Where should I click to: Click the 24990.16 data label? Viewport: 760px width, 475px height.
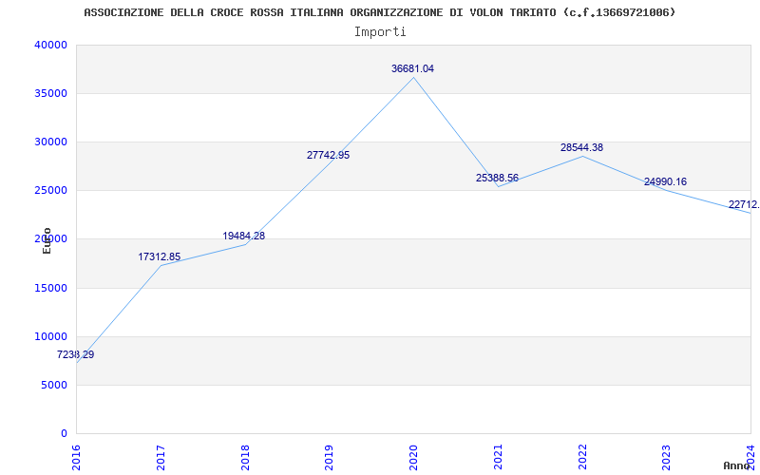point(666,181)
